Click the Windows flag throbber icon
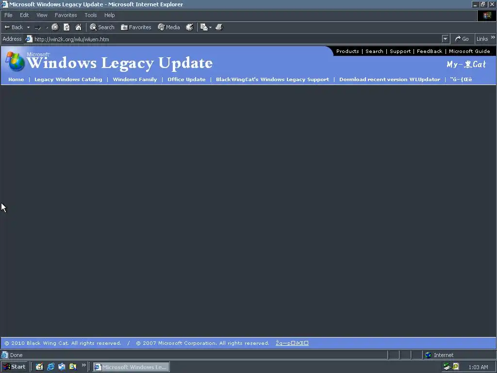The image size is (497, 373). 487,15
